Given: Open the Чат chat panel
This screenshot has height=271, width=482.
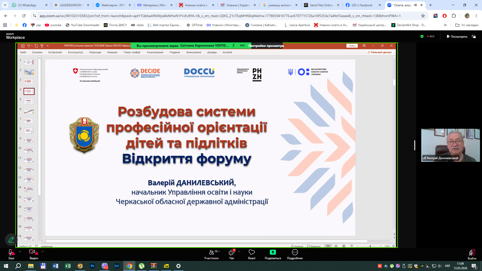Looking at the screenshot, I should click(231, 254).
